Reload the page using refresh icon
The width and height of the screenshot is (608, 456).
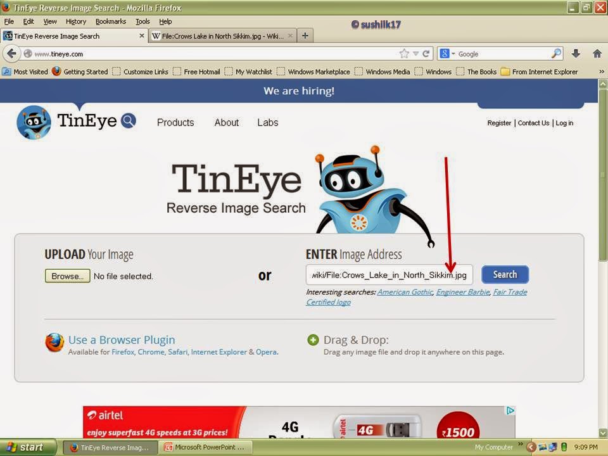click(x=426, y=54)
